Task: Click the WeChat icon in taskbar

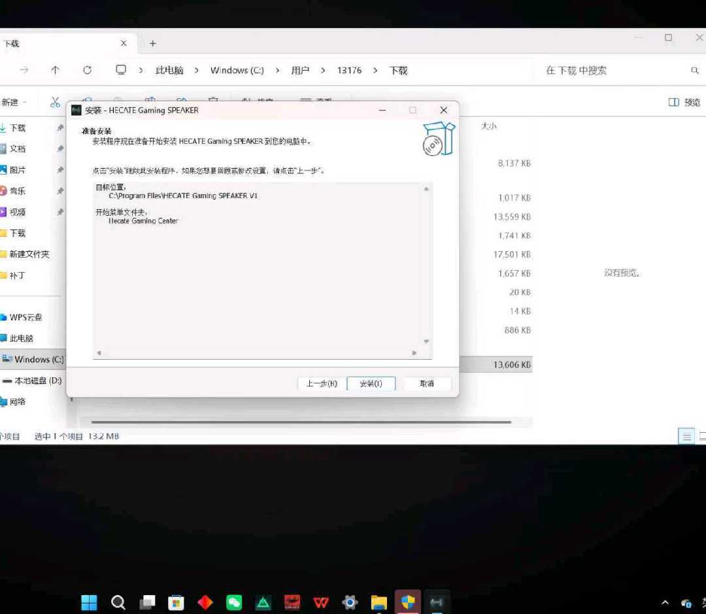Action: tap(234, 602)
